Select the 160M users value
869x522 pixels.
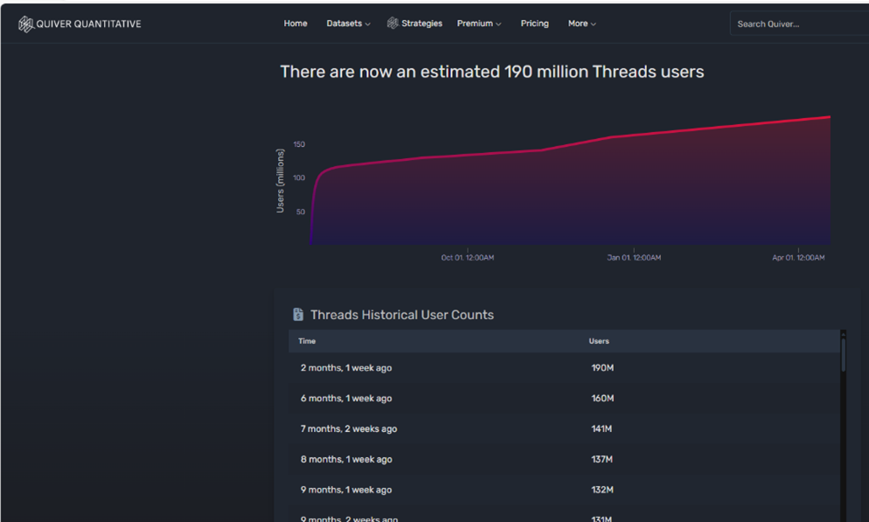(x=602, y=399)
